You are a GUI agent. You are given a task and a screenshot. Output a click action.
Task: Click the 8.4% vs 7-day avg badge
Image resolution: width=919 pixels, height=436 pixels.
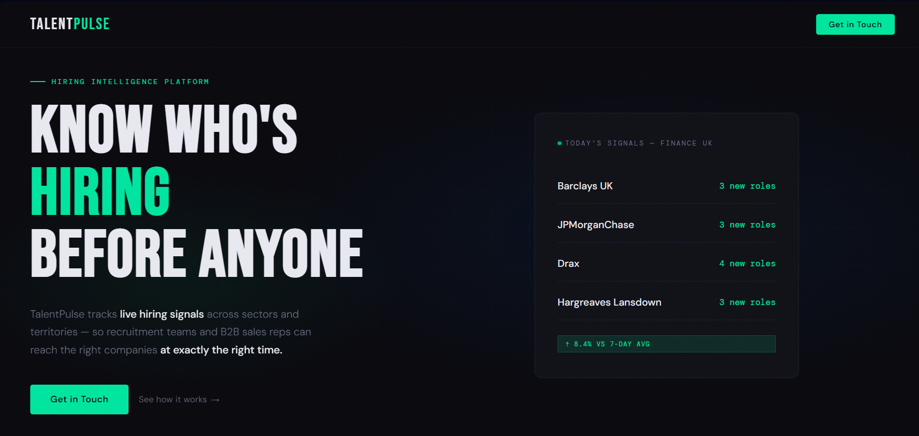[x=666, y=344]
